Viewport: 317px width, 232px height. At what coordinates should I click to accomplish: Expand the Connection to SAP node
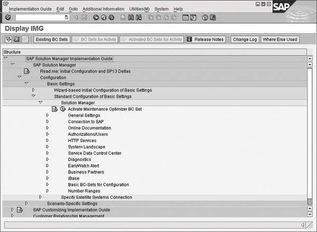pyautogui.click(x=48, y=122)
